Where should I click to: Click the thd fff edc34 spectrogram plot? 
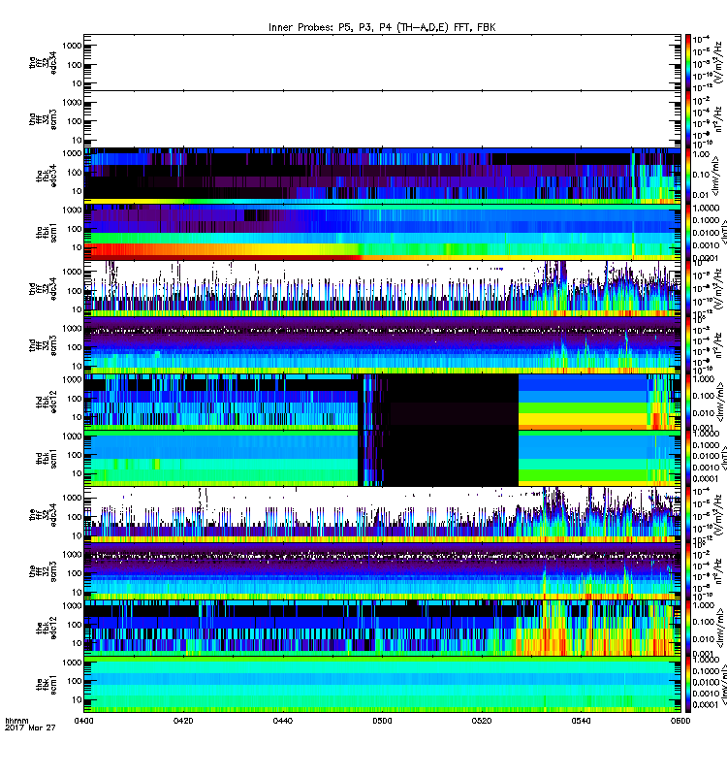382,289
